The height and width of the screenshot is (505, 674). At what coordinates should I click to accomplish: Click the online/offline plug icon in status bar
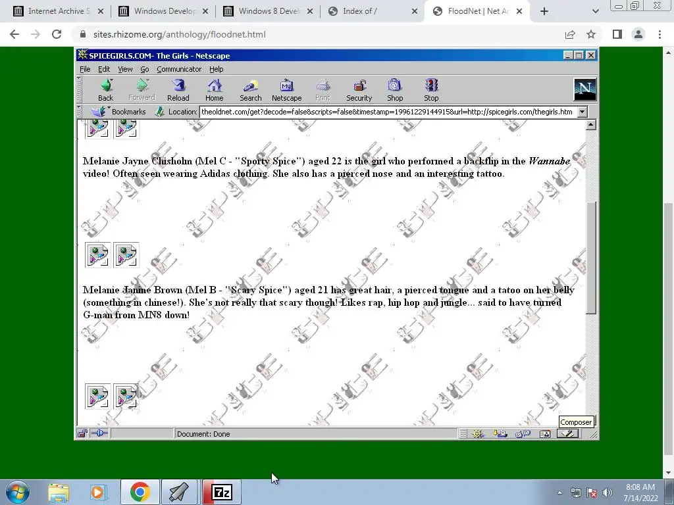point(99,433)
